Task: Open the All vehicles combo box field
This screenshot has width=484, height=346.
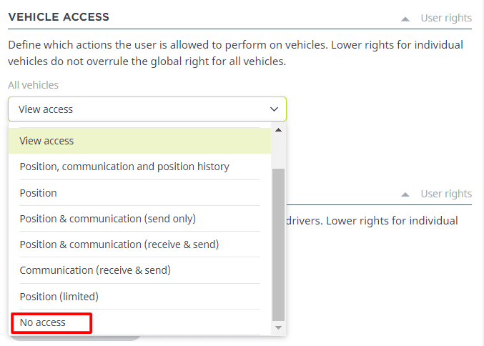Action: (x=143, y=109)
